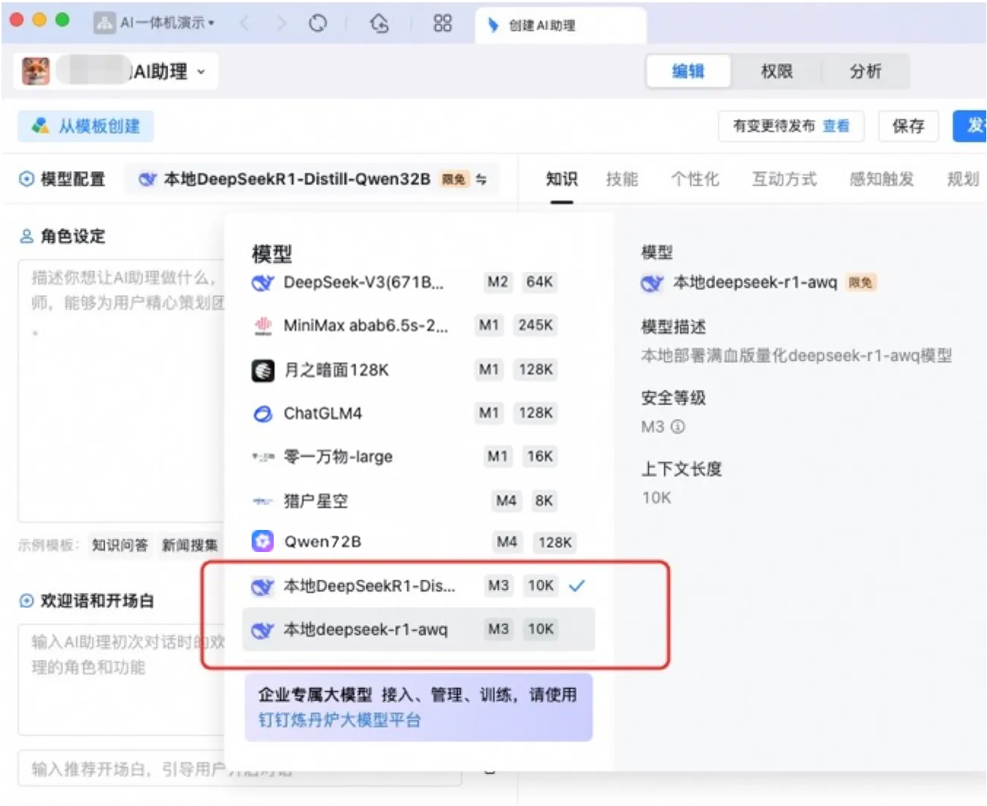Click the M4 tag of 猎户星空
987x806 pixels.
click(x=506, y=500)
